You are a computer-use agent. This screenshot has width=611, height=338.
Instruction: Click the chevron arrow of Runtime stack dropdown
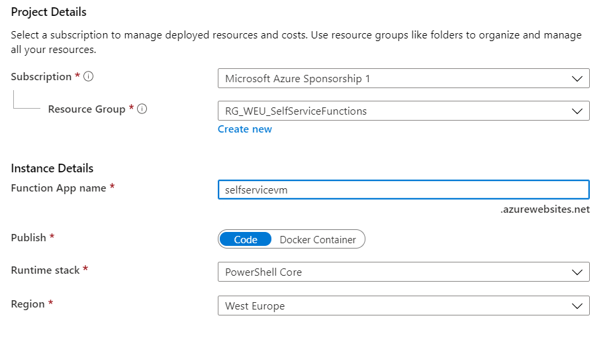(577, 272)
